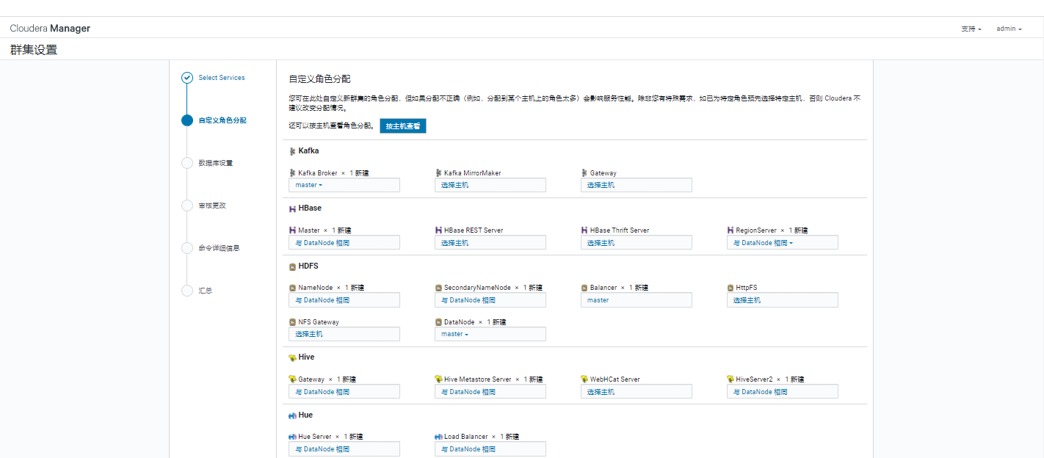Click the Hue Server role icon

(x=292, y=437)
